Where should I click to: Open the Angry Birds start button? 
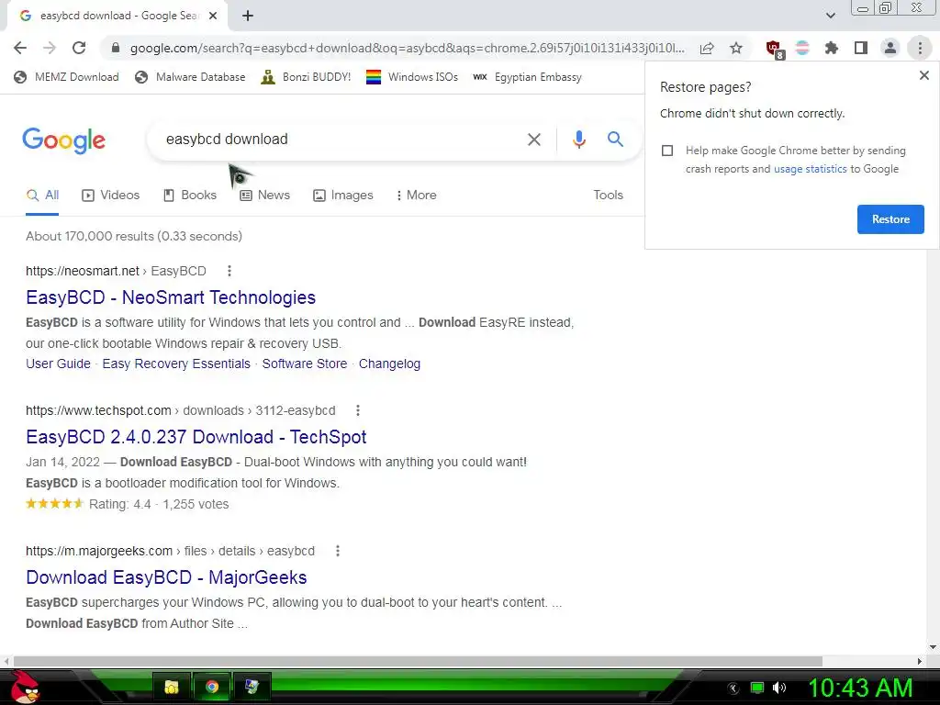(24, 687)
